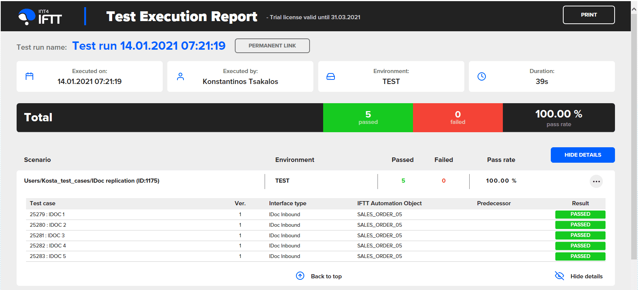
Task: Click the Failed column heading
Action: tap(444, 160)
